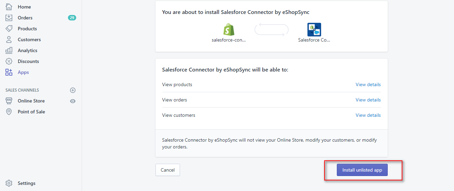
Task: Click Install unlisted app button
Action: (362, 170)
